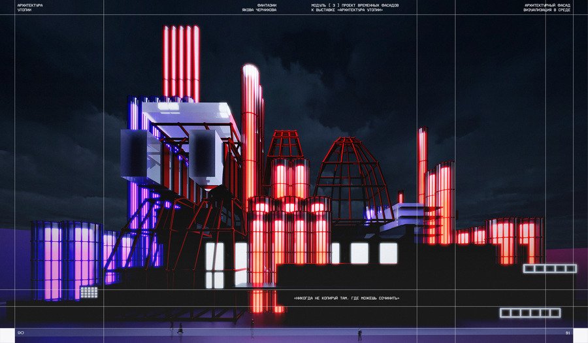The image size is (588, 343).
Task: Click the "АРХИТЕКТУРА УТОПИИ" header text
Action: [x=30, y=8]
